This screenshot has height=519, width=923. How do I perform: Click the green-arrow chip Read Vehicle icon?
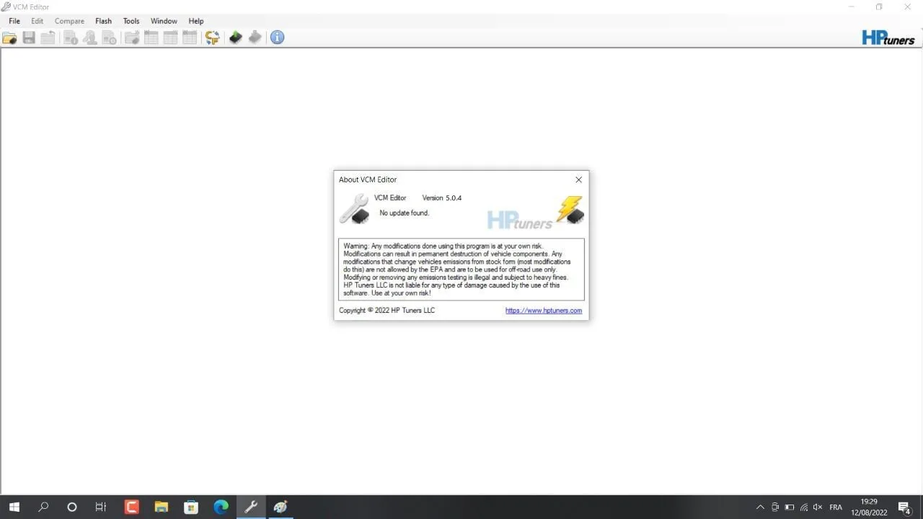pos(235,37)
